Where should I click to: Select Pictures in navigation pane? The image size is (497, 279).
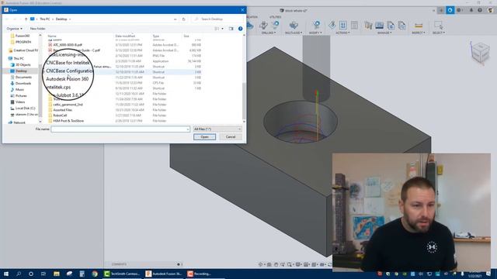pos(19,96)
